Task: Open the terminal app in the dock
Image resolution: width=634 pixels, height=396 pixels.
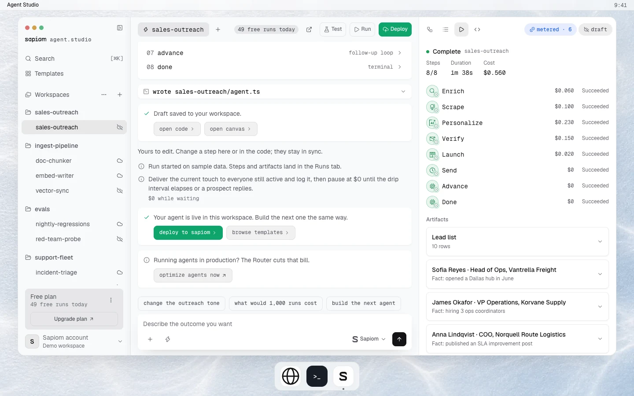Action: click(317, 376)
